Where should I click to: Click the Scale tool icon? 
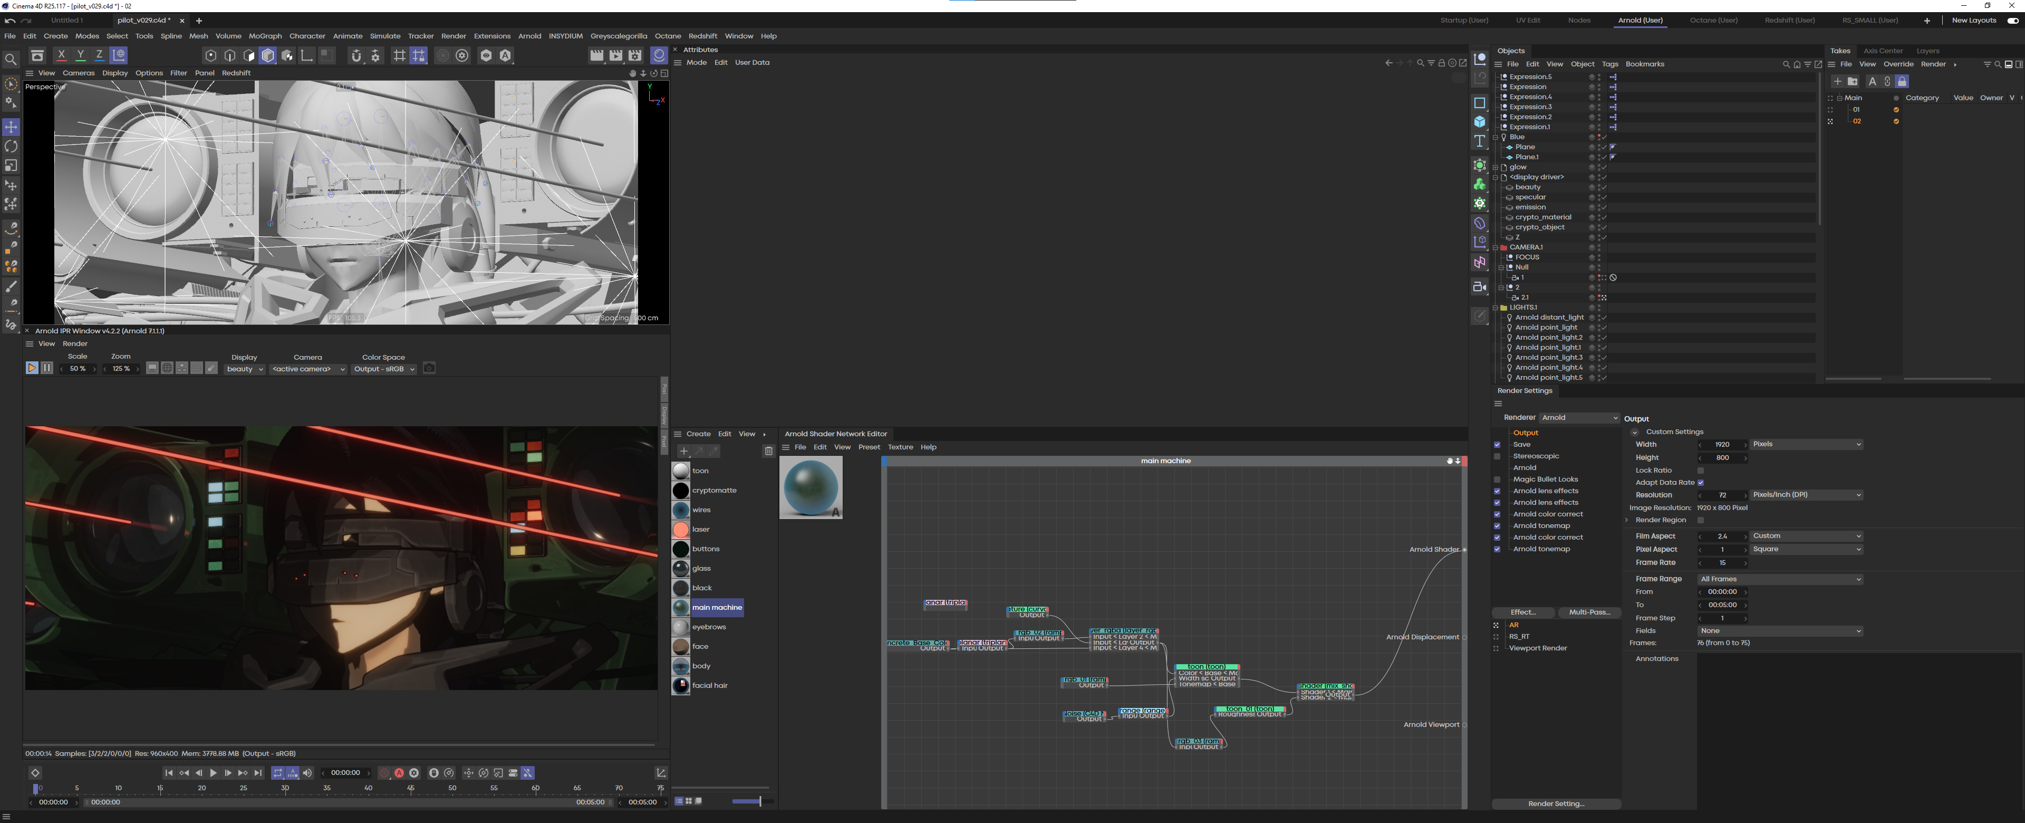point(11,165)
